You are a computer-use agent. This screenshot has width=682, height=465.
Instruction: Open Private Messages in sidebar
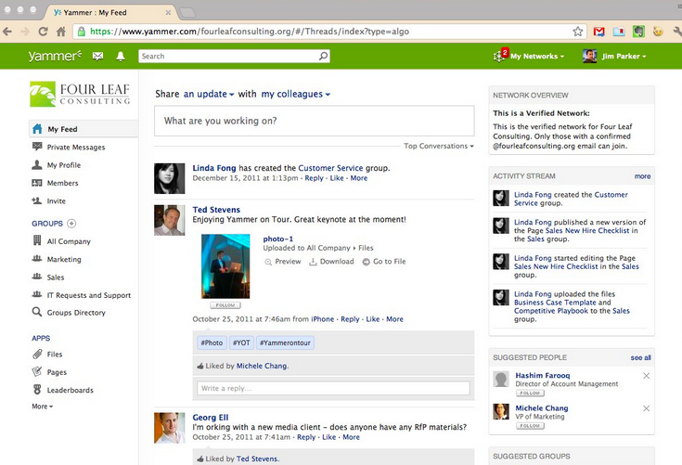click(69, 147)
